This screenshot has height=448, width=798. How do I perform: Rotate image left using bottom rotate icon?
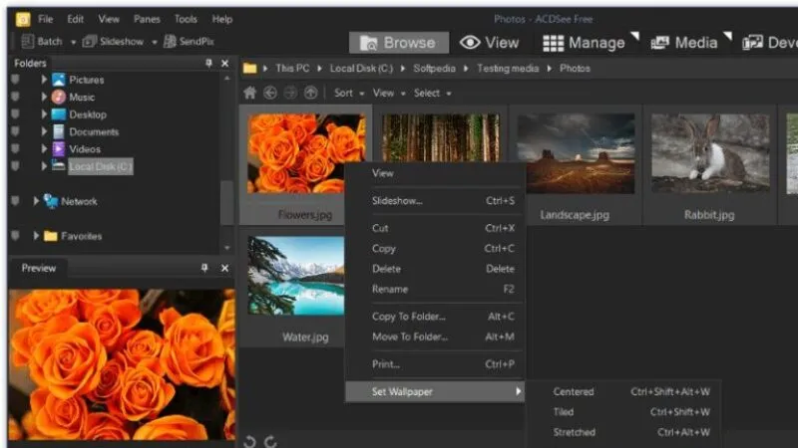point(250,441)
